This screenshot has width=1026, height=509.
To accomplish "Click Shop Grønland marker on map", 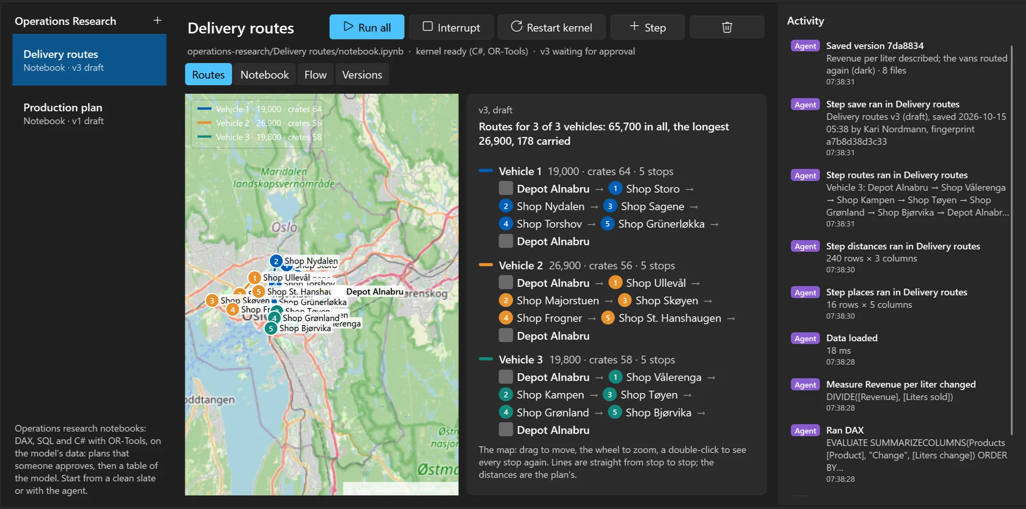I will [x=274, y=318].
